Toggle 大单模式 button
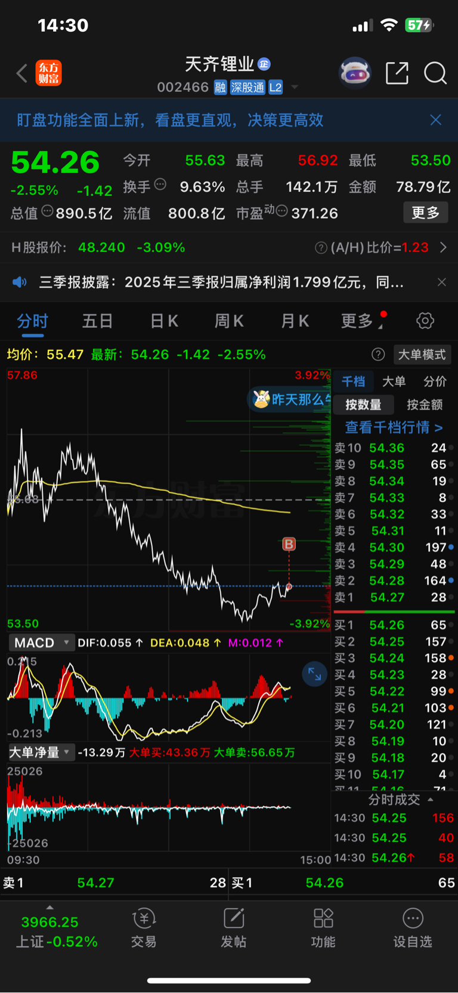Screen dimensions: 458x993 [x=422, y=354]
